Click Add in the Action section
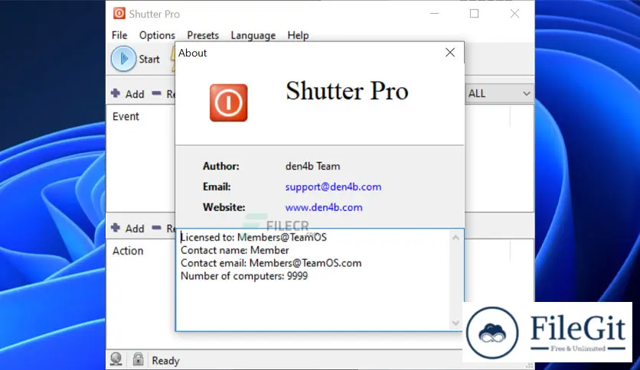Image resolution: width=640 pixels, height=370 pixels. 135,229
